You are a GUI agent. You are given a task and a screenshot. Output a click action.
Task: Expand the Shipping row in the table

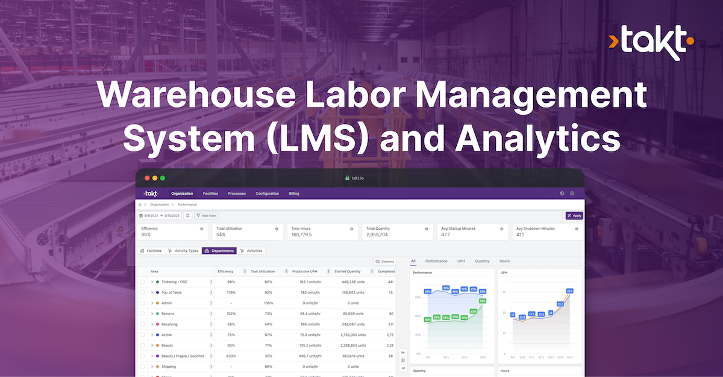pyautogui.click(x=152, y=366)
